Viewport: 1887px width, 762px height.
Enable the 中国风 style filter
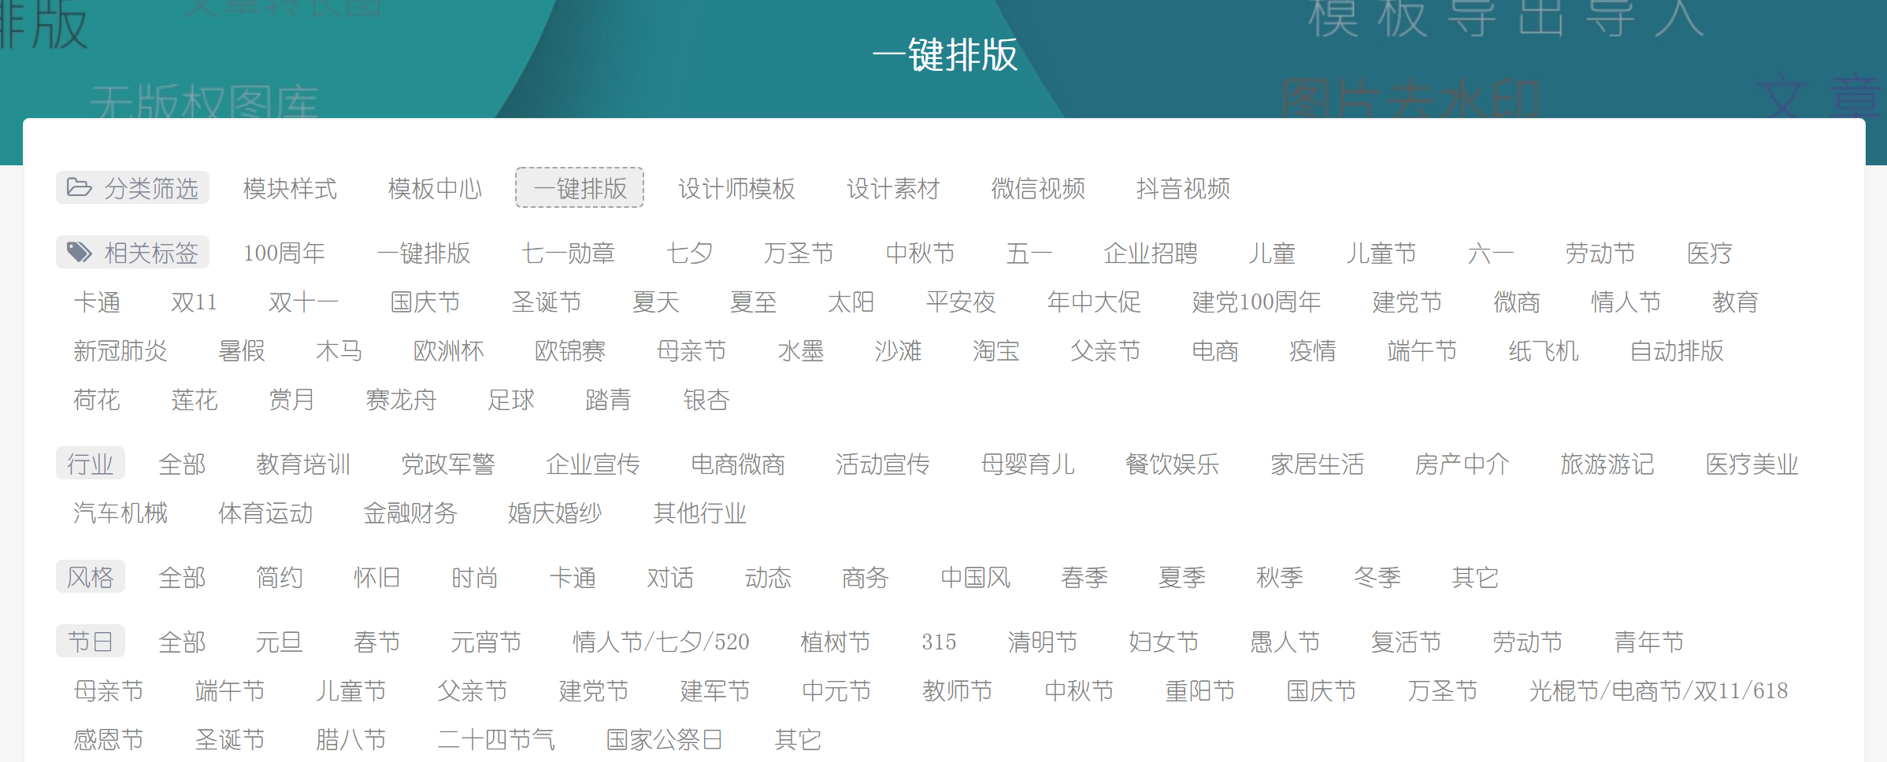[x=975, y=578]
